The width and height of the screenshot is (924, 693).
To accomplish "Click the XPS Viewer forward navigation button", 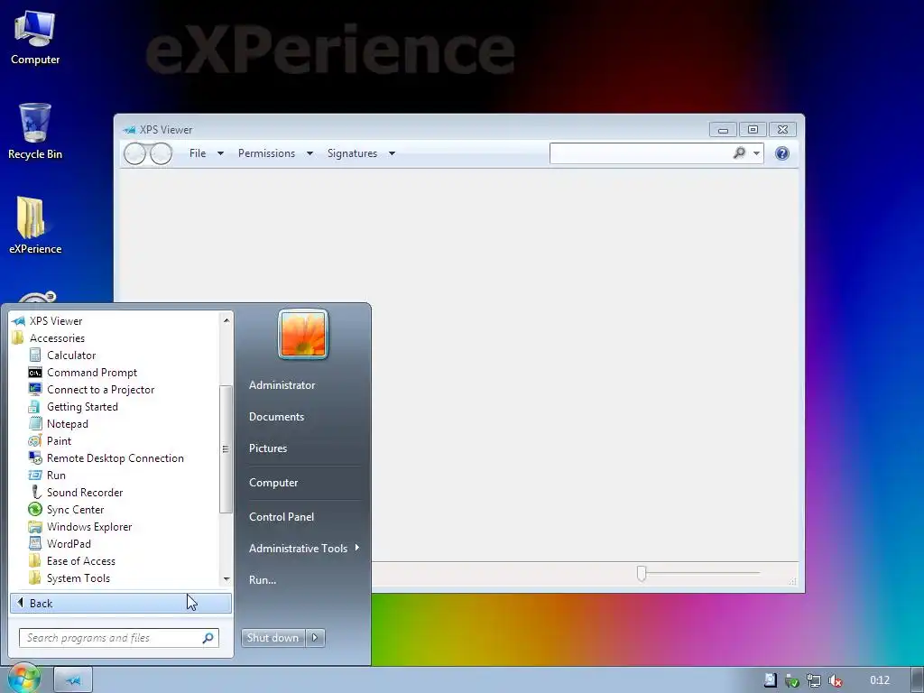I will (x=161, y=153).
